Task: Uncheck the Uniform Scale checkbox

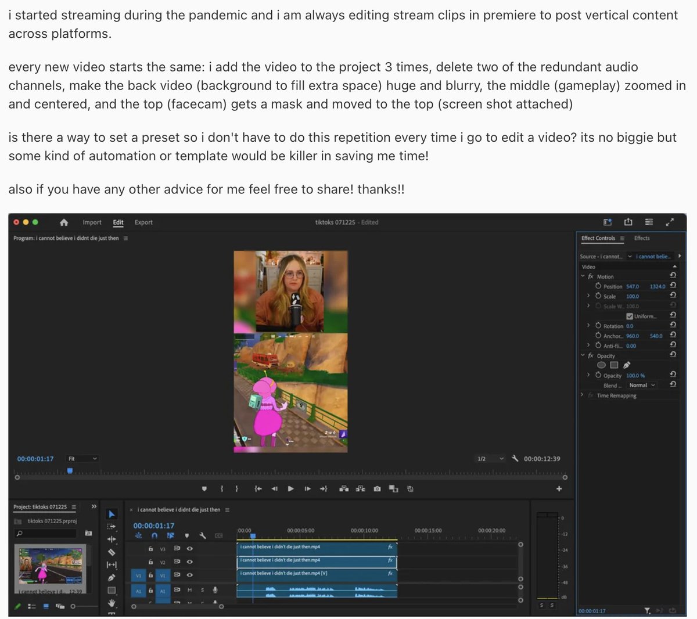Action: point(630,315)
